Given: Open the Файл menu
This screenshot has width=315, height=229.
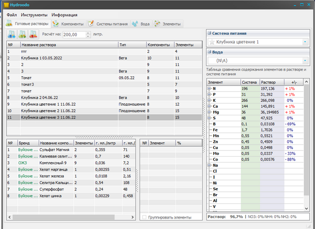Looking at the screenshot, I should pos(12,15).
